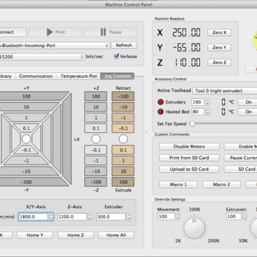Screen dimensions: 257x257
Task: Switch to the Communication tab
Action: (36, 76)
